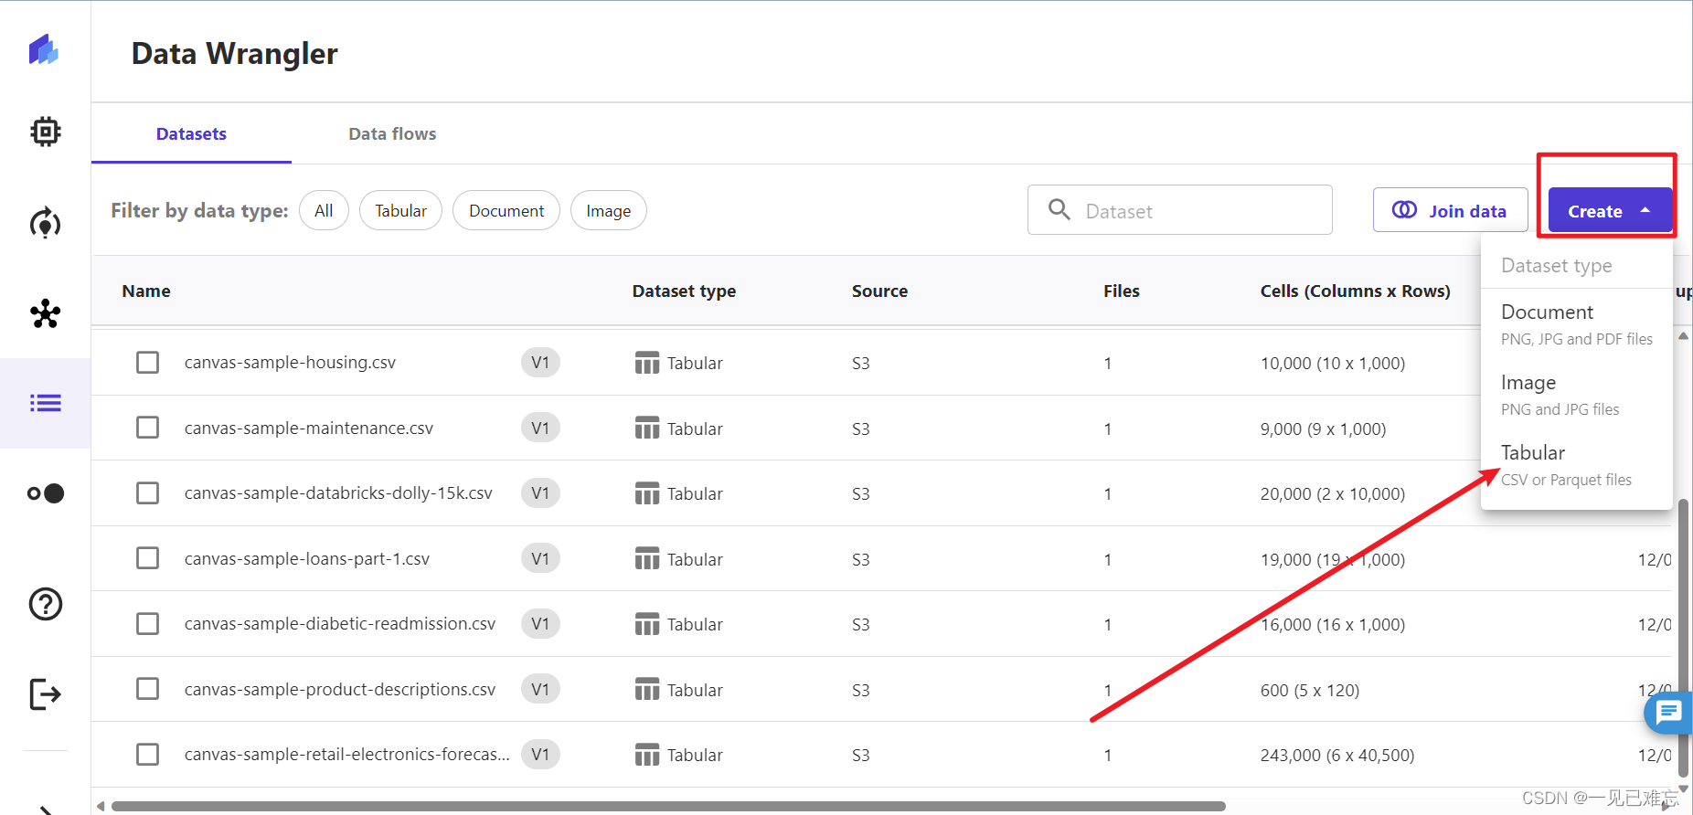The height and width of the screenshot is (815, 1693).
Task: Click the horizontal scrollbar under the table
Action: coord(667,806)
